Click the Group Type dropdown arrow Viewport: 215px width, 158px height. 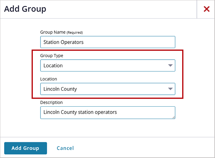(170, 66)
